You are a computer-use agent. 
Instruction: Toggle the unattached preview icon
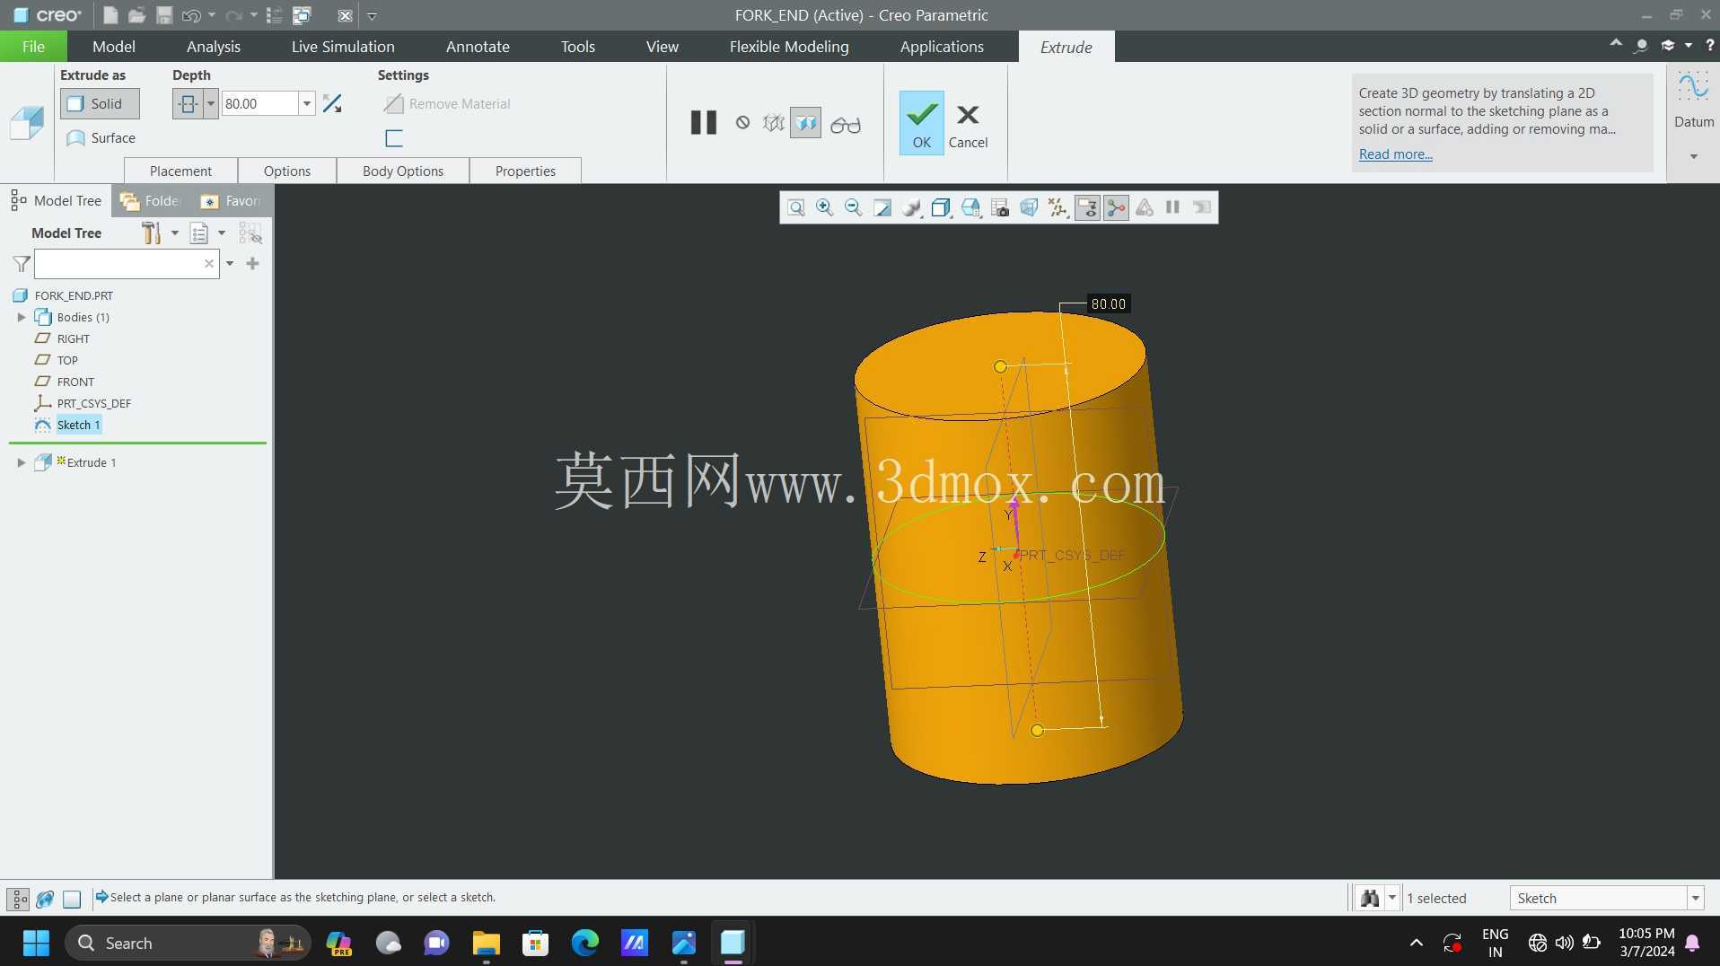pyautogui.click(x=773, y=123)
